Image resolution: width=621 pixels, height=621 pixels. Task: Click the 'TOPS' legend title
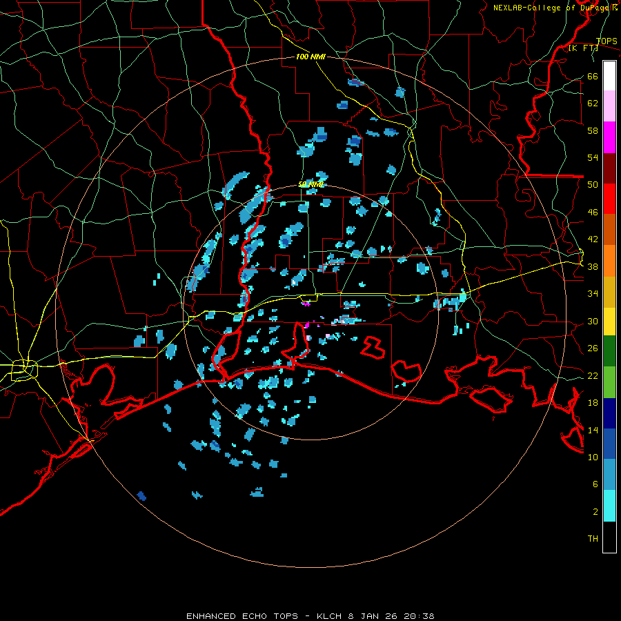click(x=607, y=41)
